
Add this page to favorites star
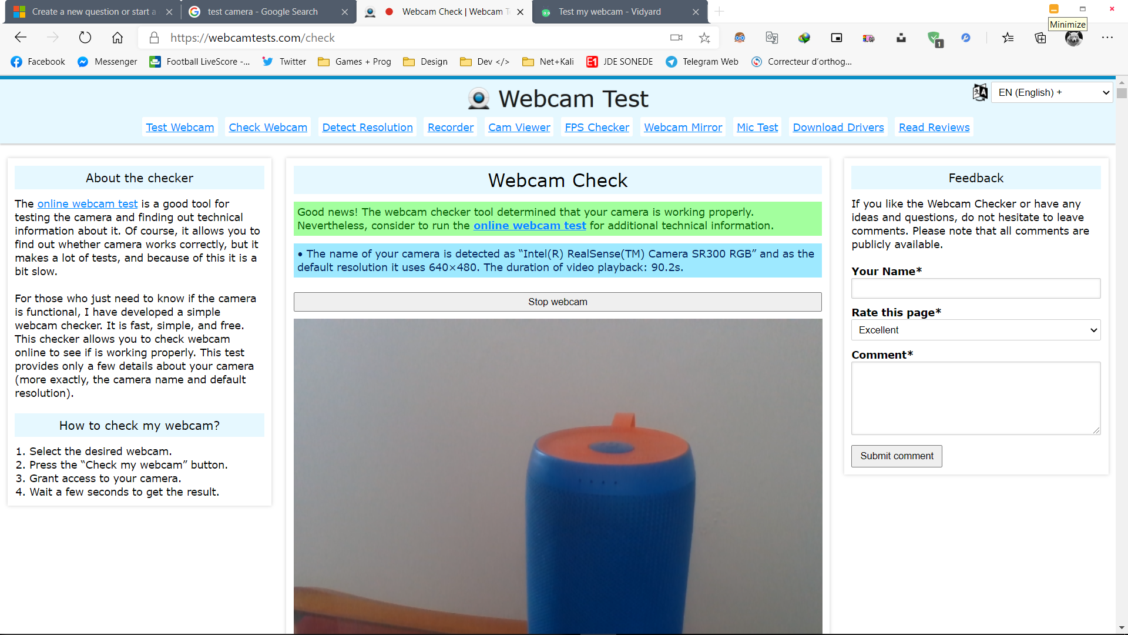click(704, 38)
